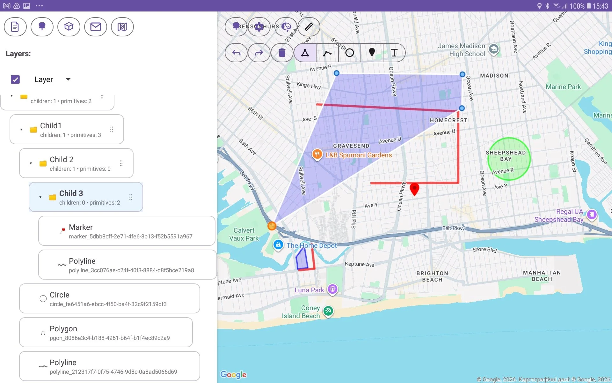Click the red marker pin on the map
Viewport: 612px width, 383px height.
click(414, 189)
